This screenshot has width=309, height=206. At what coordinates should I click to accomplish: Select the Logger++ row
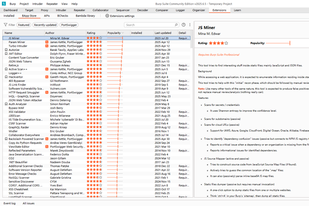click(97, 73)
